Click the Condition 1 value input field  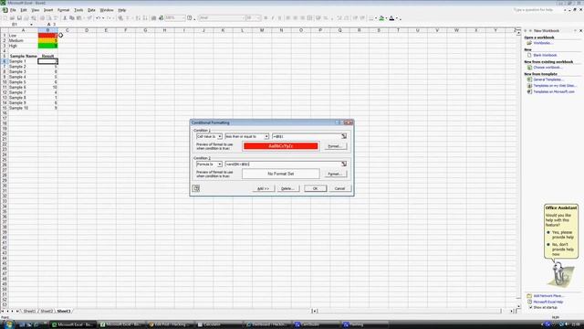[x=307, y=136]
